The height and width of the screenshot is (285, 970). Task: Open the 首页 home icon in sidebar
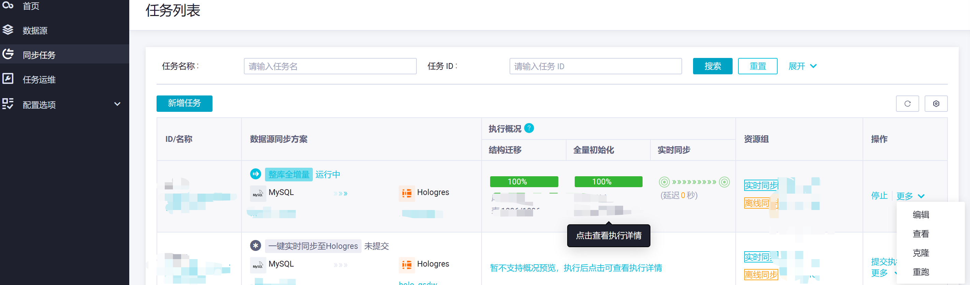(8, 5)
